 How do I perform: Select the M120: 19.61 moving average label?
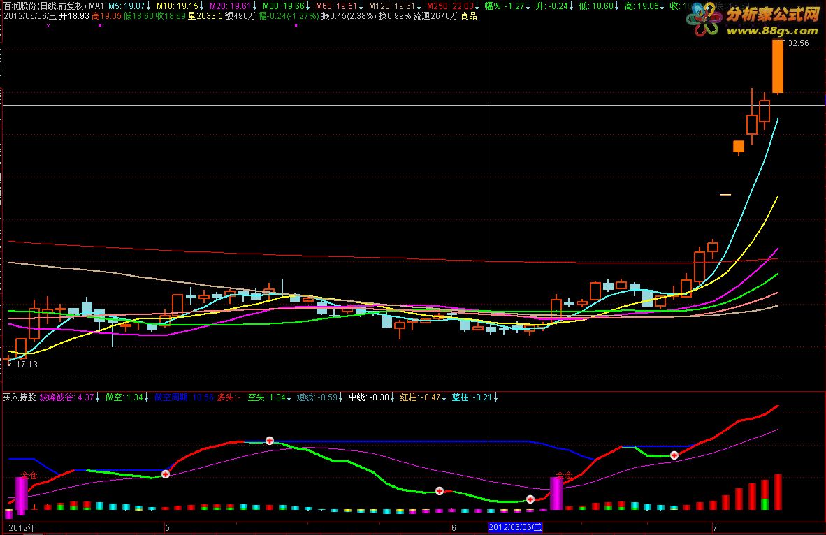click(x=391, y=6)
